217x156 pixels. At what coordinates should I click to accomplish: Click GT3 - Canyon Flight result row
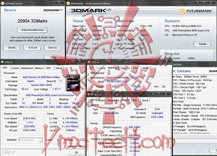tap(190, 87)
